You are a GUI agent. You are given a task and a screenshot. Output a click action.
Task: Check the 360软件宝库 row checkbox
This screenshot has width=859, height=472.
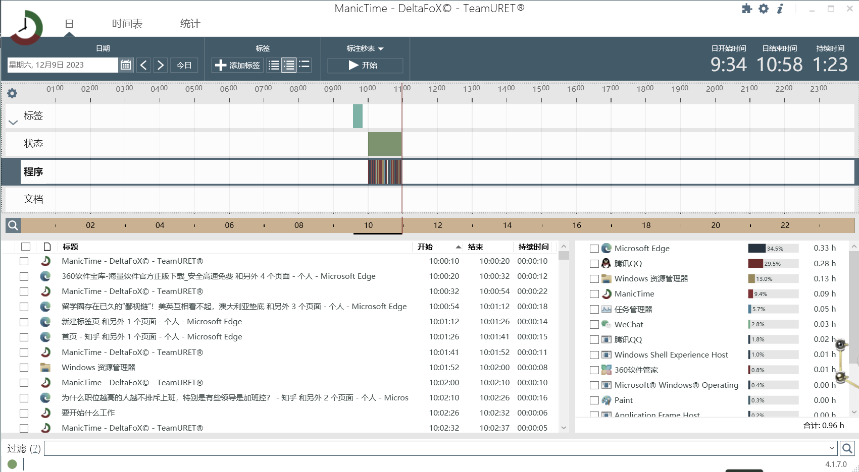[x=24, y=276]
